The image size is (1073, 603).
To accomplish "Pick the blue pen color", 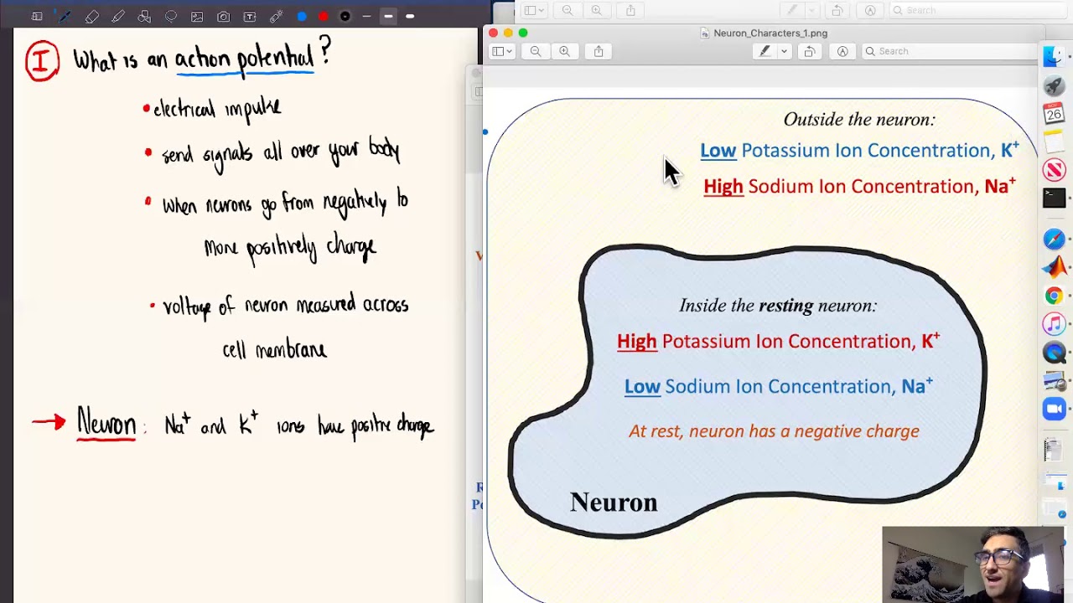I will click(x=302, y=16).
